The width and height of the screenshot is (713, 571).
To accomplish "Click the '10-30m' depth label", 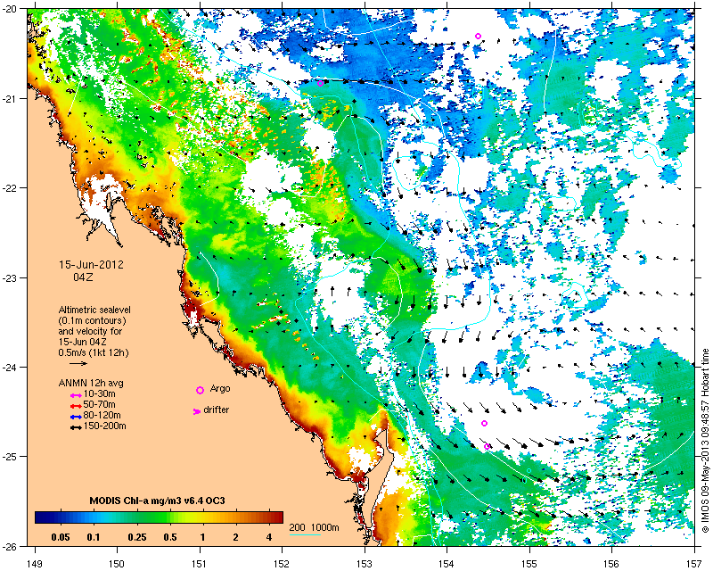I will point(100,393).
